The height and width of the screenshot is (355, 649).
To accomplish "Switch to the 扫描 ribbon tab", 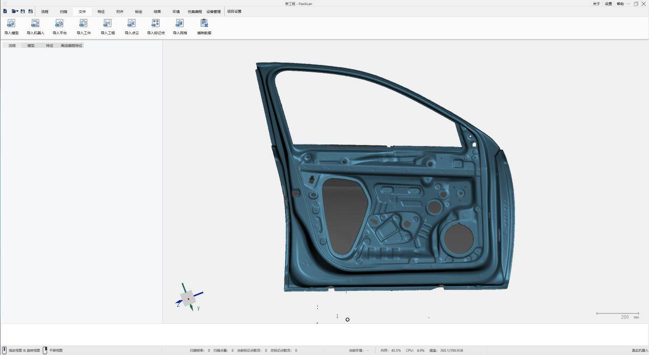I will point(63,11).
